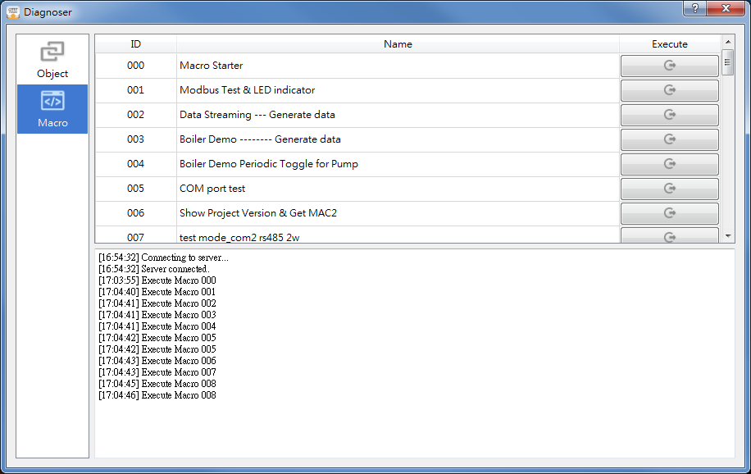Click the log entry Server connected
751x474 pixels.
click(154, 269)
